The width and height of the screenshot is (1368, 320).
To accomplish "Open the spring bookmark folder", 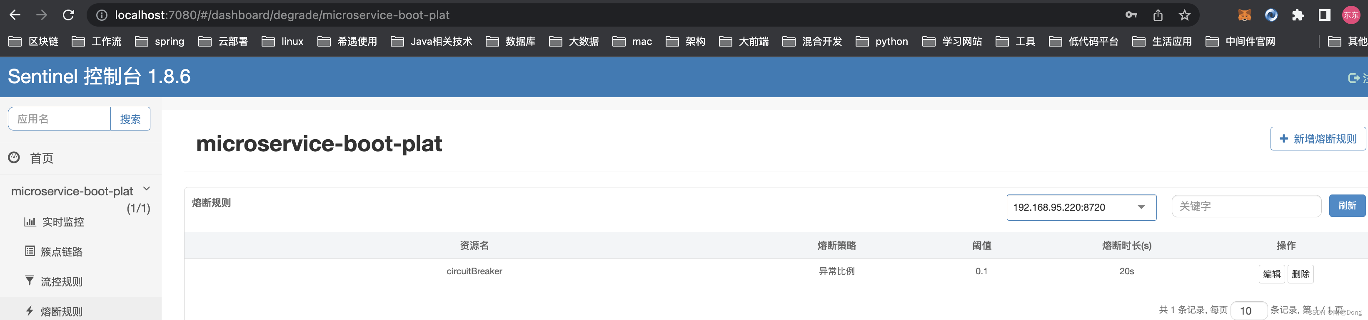I will tap(159, 41).
